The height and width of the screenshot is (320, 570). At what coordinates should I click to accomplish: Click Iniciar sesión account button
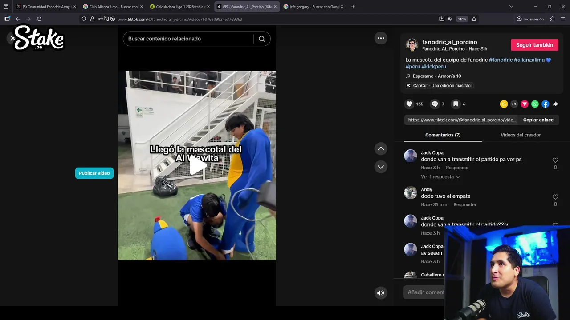(x=530, y=19)
